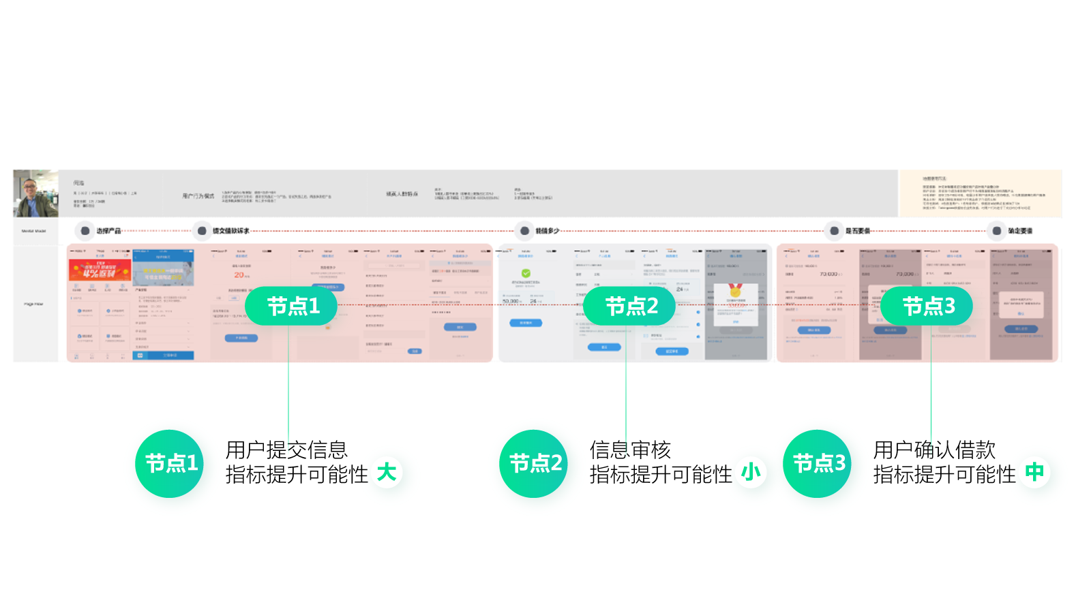This screenshot has width=1091, height=613.
Task: Select the round 节点2 legend badge
Action: click(x=534, y=464)
